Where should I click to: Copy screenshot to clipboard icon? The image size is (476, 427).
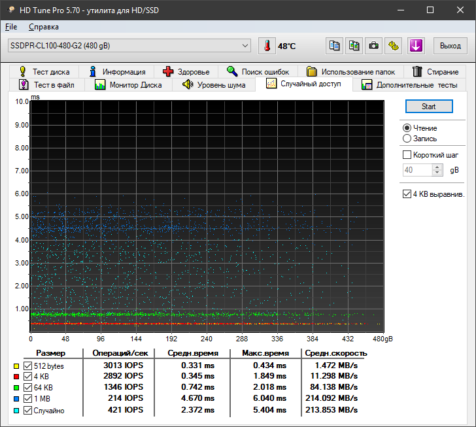pos(354,46)
